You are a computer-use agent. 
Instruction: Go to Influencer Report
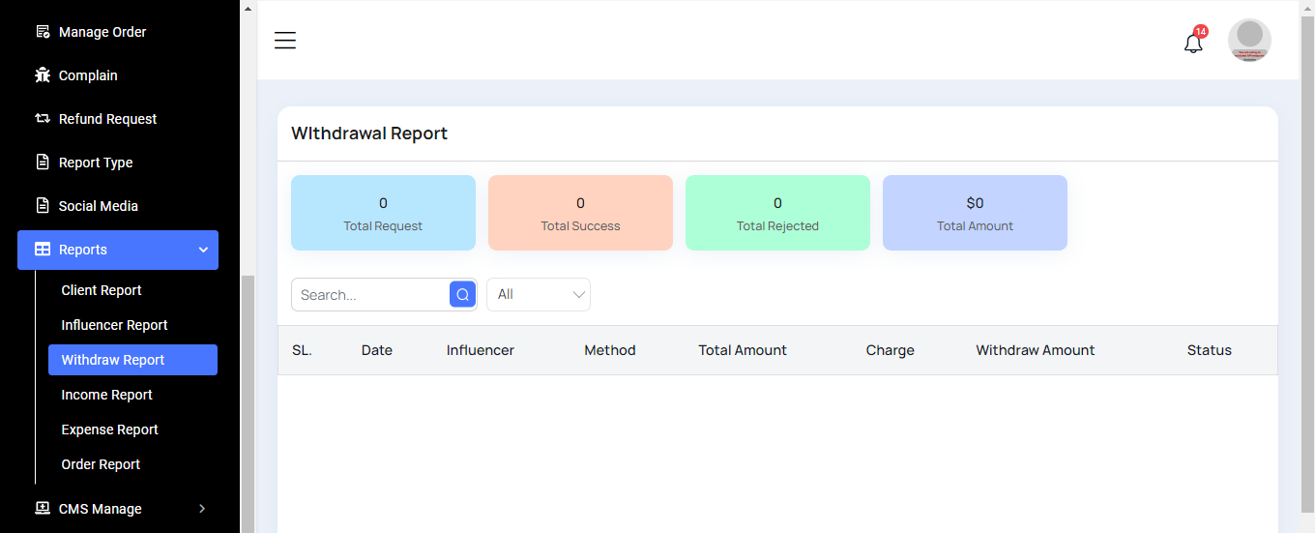coord(114,325)
